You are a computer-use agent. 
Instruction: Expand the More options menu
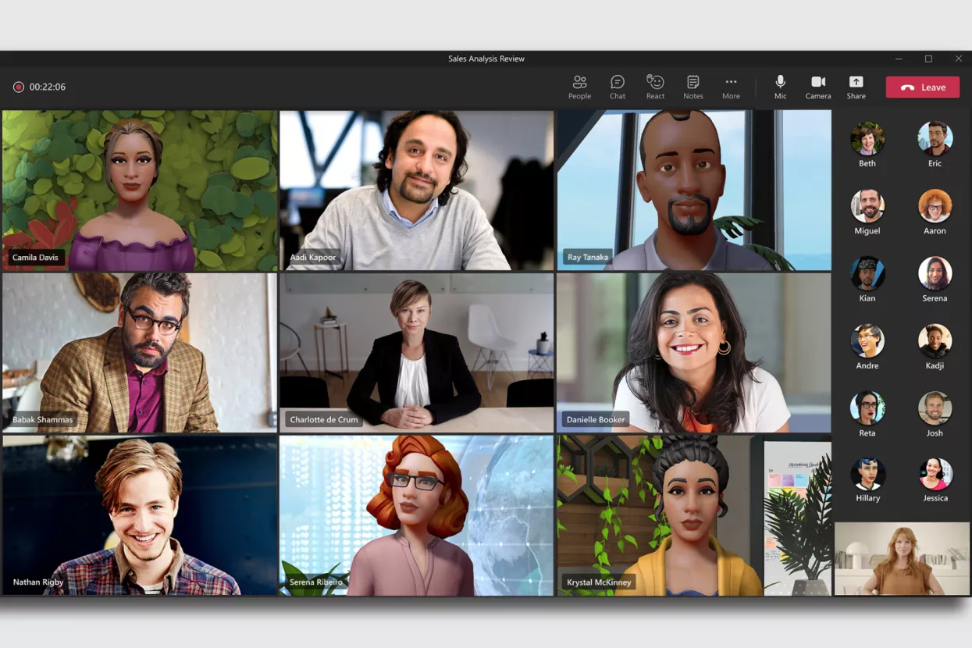click(x=731, y=87)
